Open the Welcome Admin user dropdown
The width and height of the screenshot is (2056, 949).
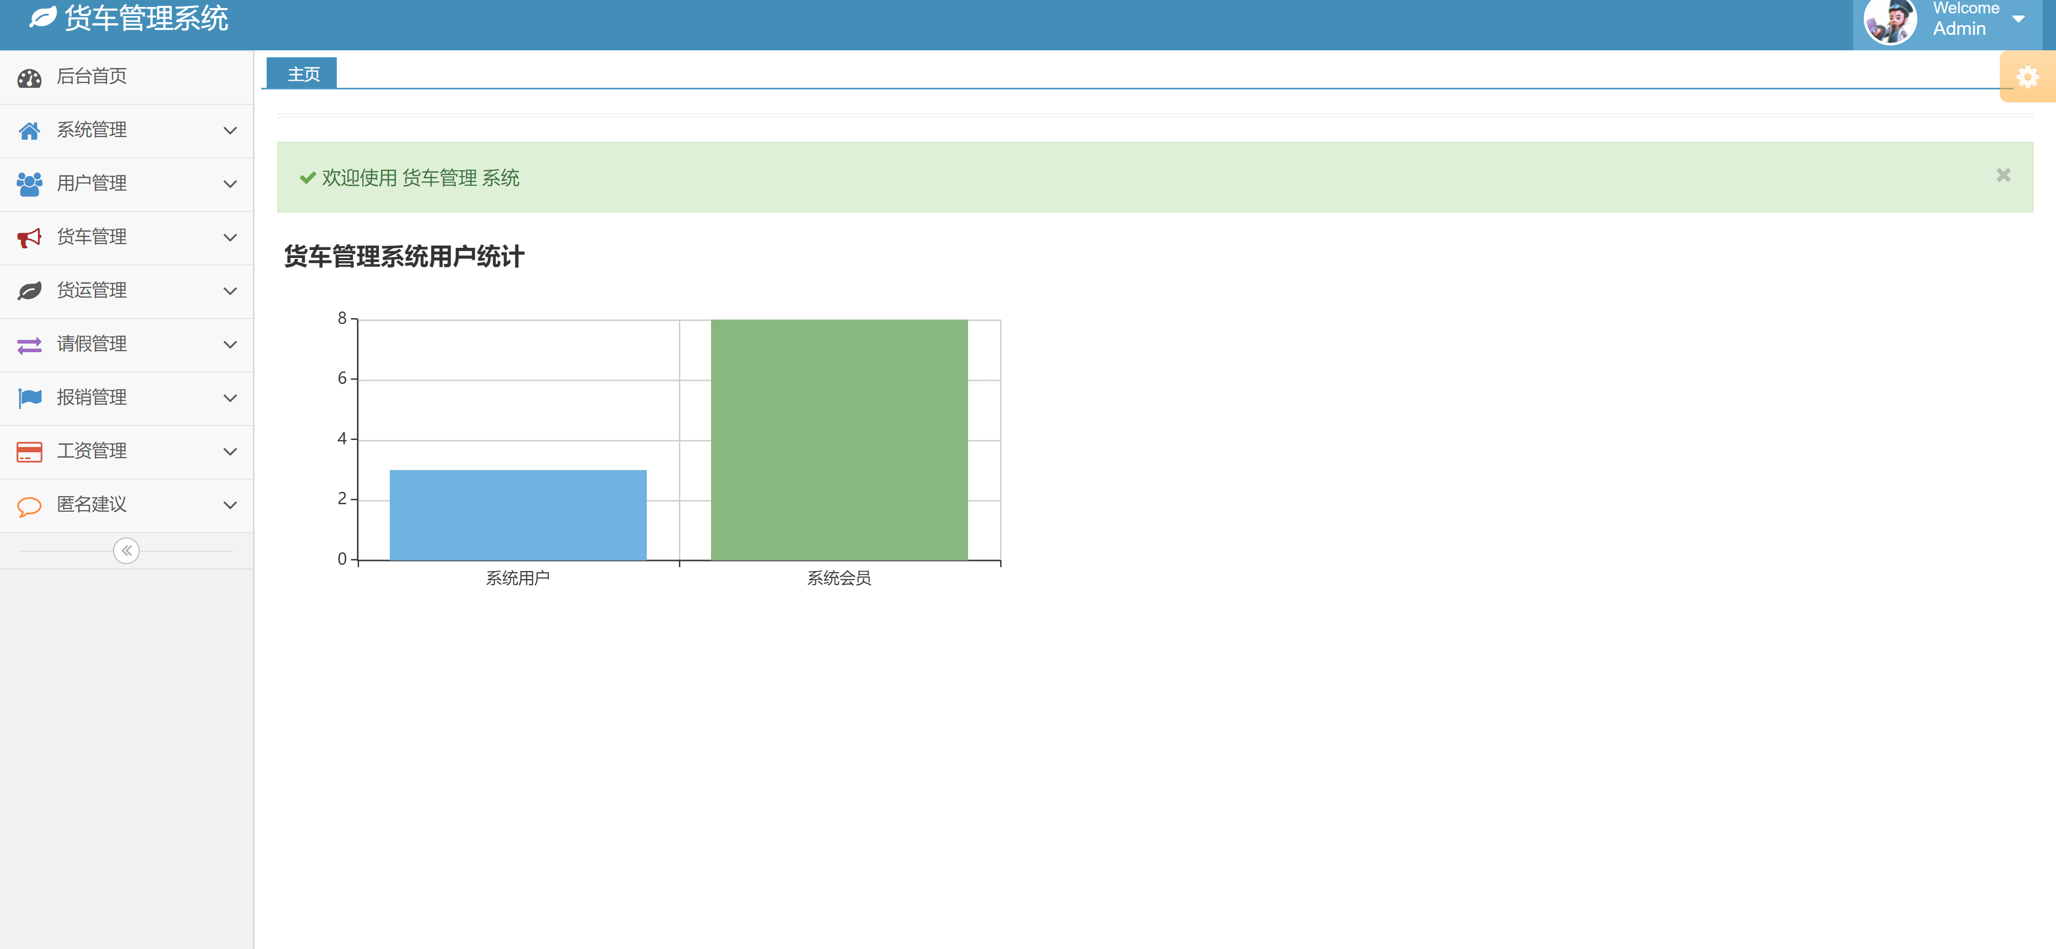1965,19
